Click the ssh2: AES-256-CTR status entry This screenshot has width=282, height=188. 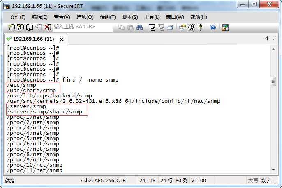104,180
